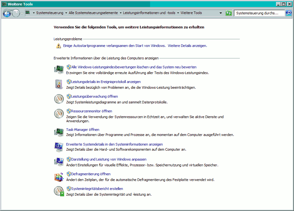Click shield icon beside Ressourcenmonitor öffnen
The height and width of the screenshot is (211, 294).
[69, 111]
